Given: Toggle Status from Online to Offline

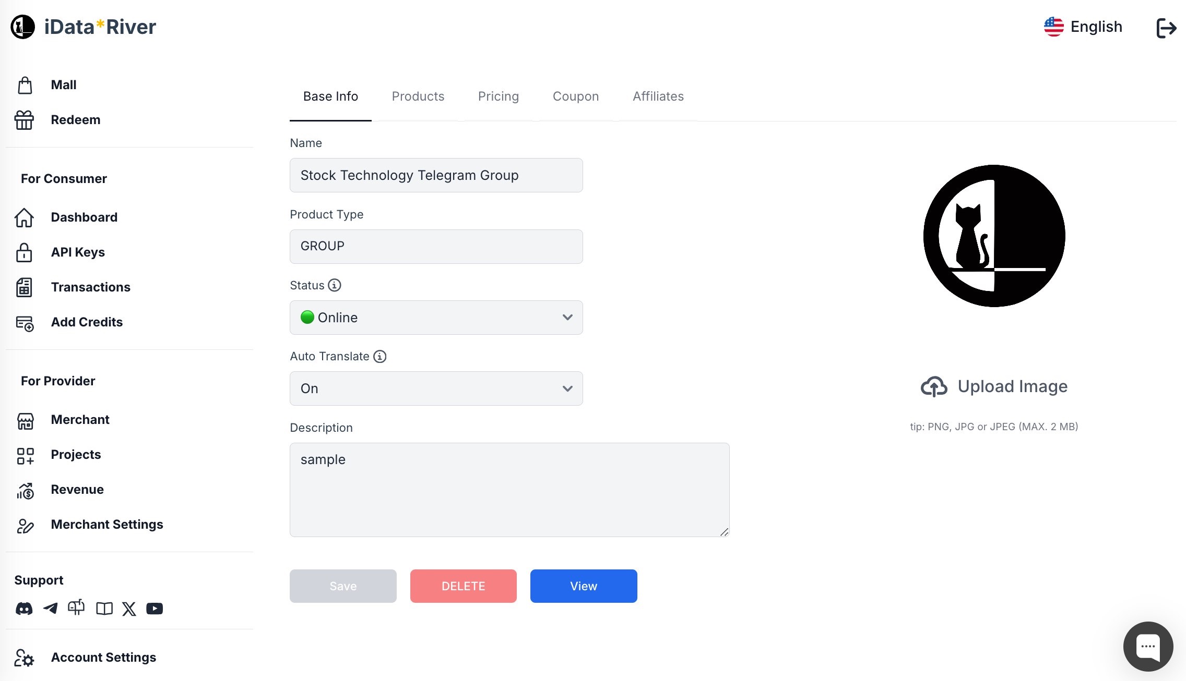Looking at the screenshot, I should tap(436, 318).
